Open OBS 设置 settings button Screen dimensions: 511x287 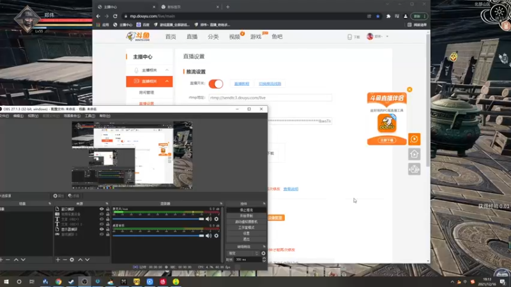(246, 233)
